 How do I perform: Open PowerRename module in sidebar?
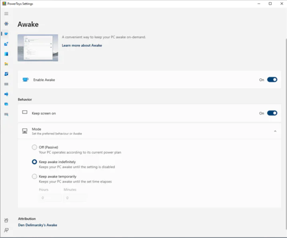tap(6, 94)
